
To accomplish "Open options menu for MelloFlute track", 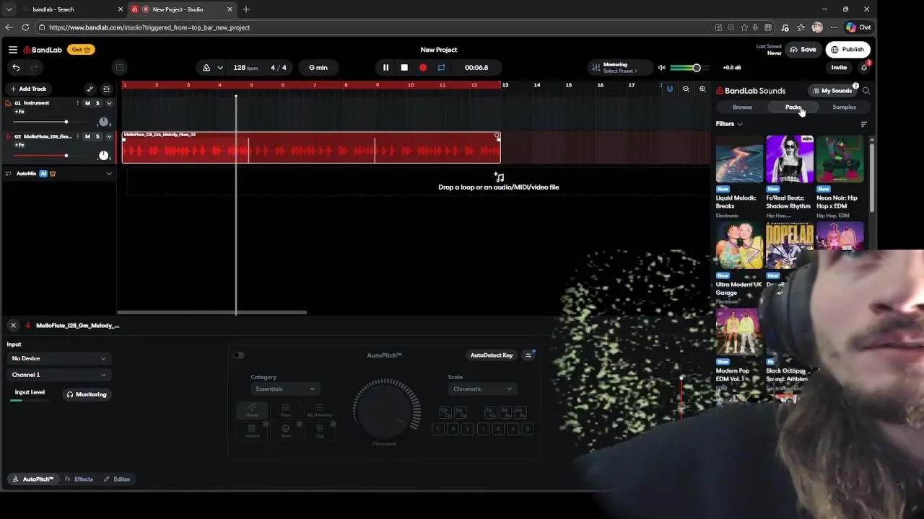I will tap(78, 136).
